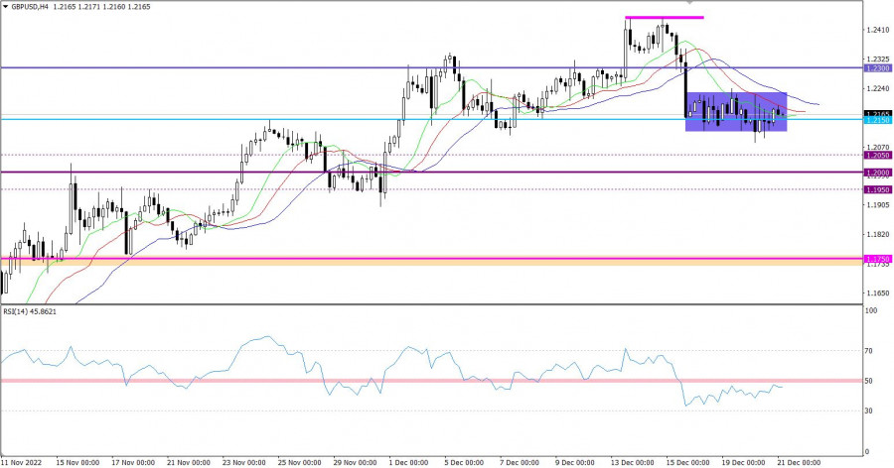
Task: Click the blue consolidation rectangle
Action: pyautogui.click(x=736, y=112)
